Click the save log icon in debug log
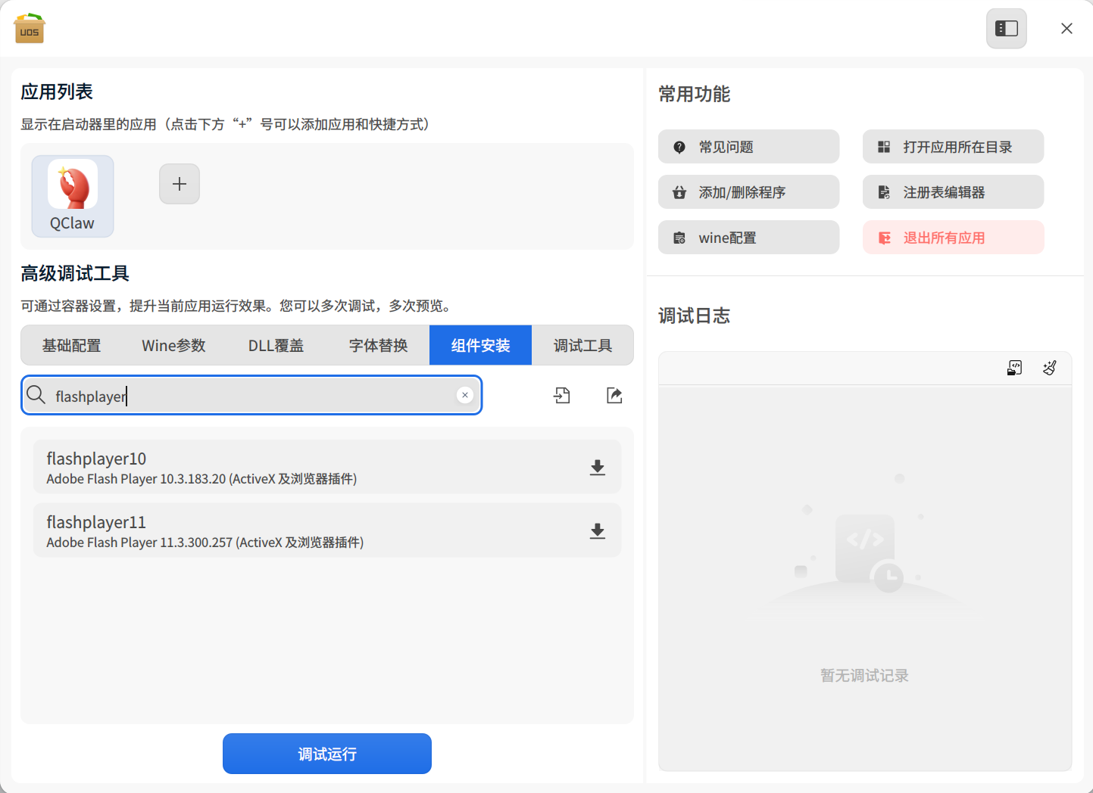Screen dimensions: 1093x793 pyautogui.click(x=1014, y=368)
